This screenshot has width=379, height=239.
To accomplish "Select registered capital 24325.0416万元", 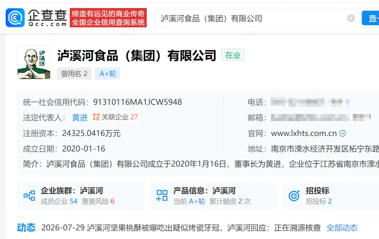I will pos(91,133).
